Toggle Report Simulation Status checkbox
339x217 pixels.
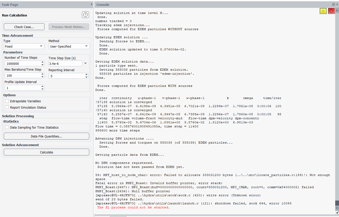(7, 107)
